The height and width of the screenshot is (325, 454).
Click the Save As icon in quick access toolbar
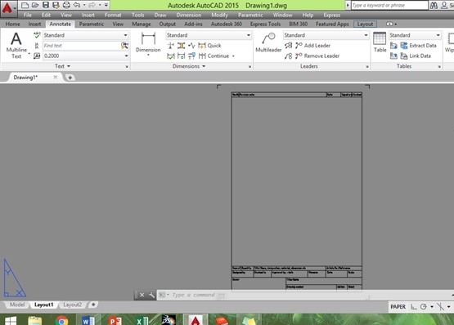[56, 5]
